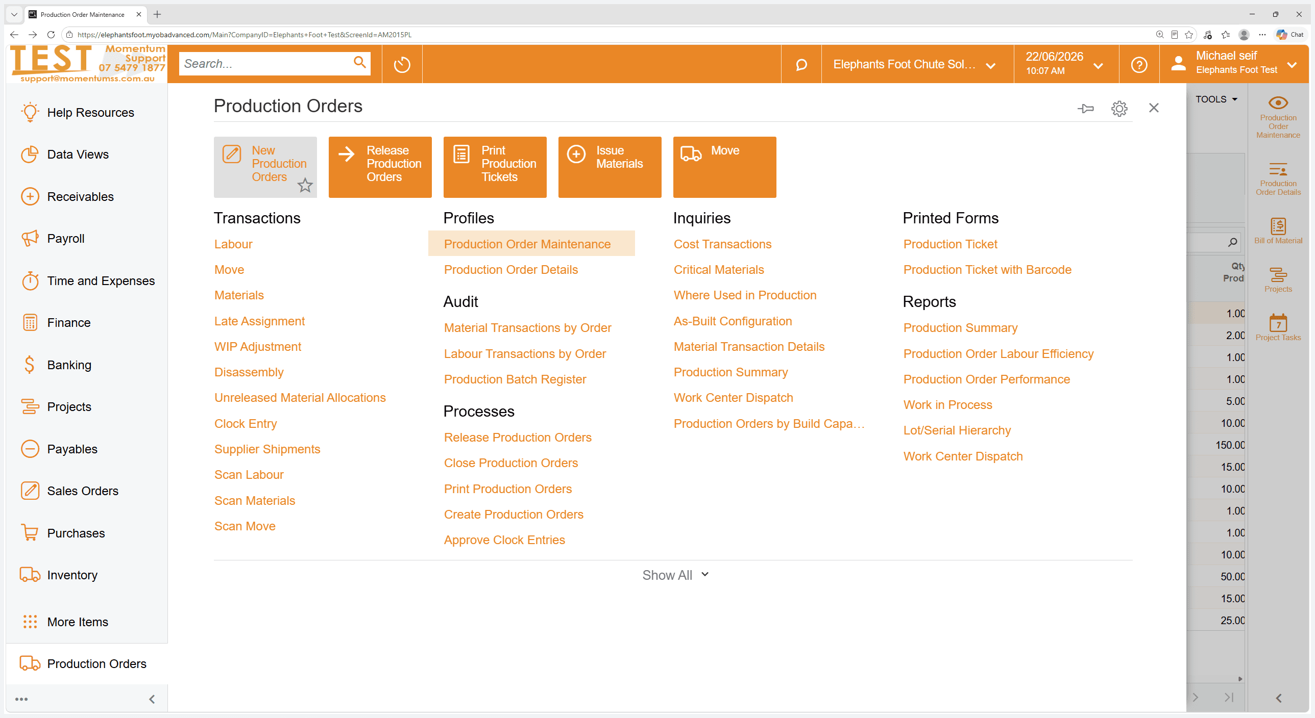The width and height of the screenshot is (1315, 718).
Task: Open Project Tasks in right panel
Action: coord(1278,327)
